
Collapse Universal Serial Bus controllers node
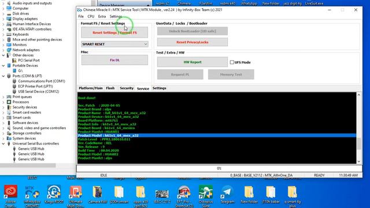(x=3, y=144)
